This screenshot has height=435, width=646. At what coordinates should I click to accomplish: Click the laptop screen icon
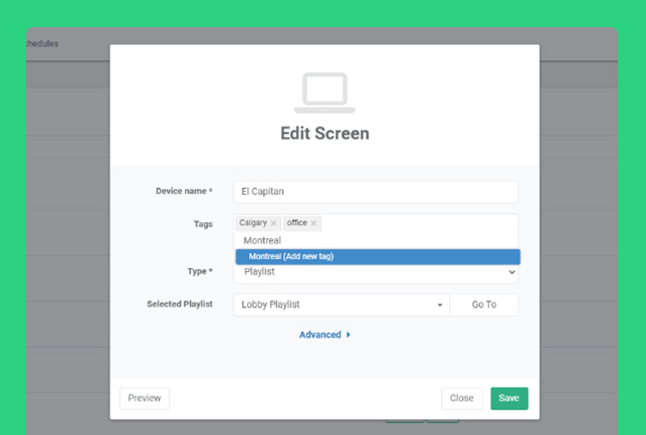click(324, 93)
